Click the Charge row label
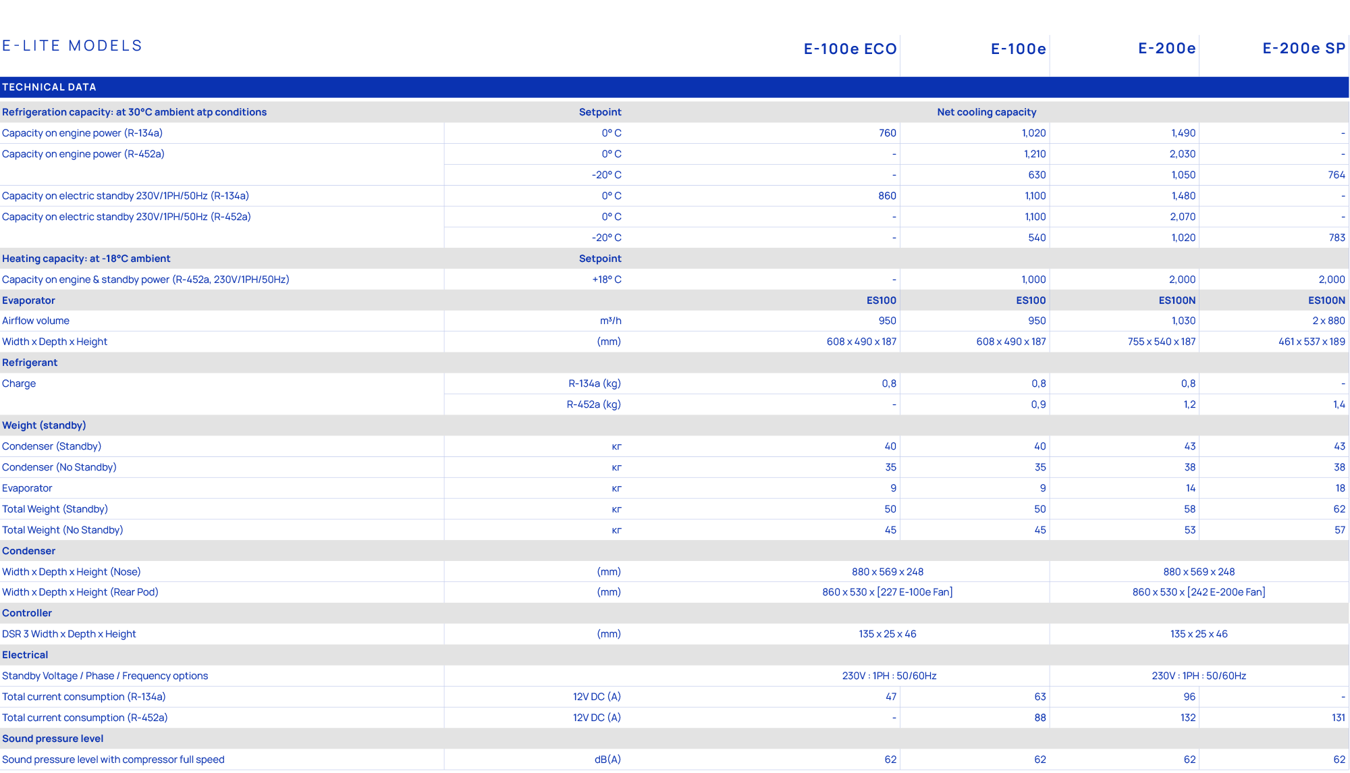Image resolution: width=1350 pixels, height=773 pixels. pyautogui.click(x=19, y=383)
